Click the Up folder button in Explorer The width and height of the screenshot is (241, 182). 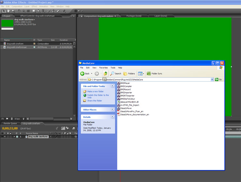click(105, 74)
